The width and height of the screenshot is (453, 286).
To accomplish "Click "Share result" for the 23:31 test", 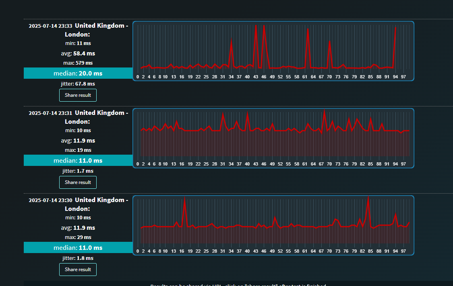I will [78, 182].
